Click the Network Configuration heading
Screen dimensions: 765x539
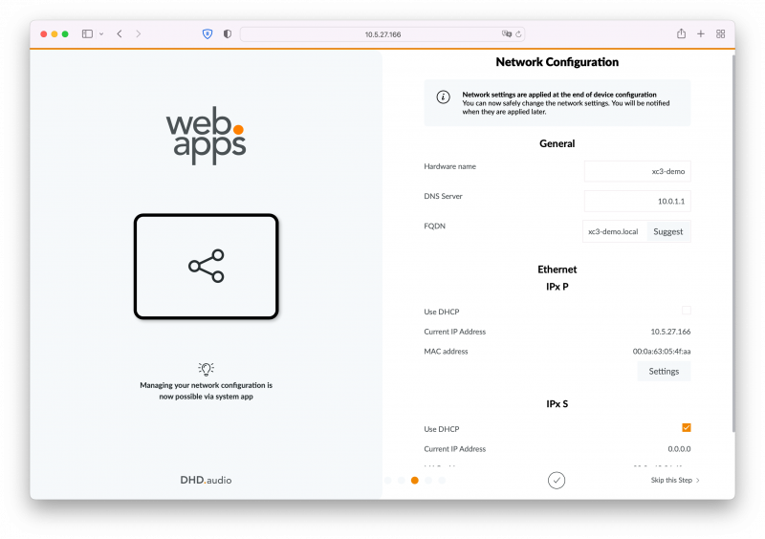(x=557, y=62)
